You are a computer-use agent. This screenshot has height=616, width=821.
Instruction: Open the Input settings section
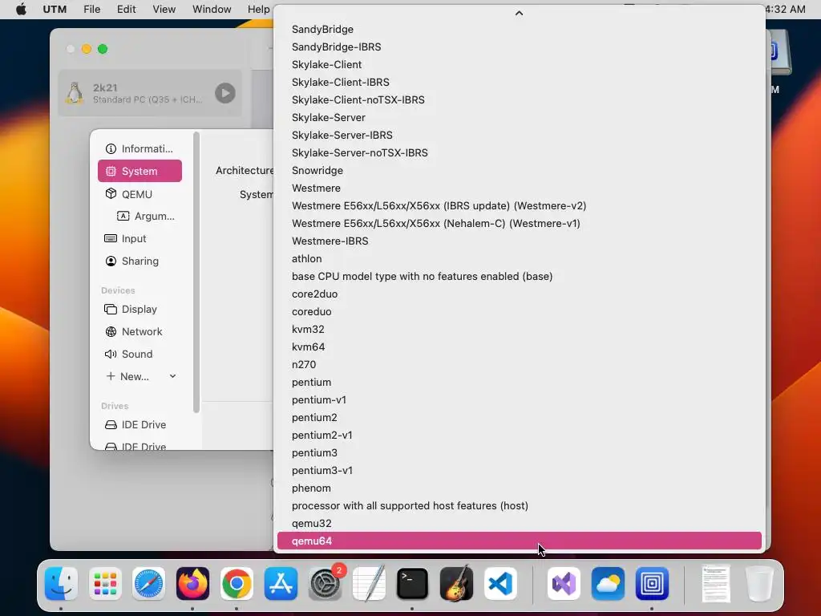[140, 238]
